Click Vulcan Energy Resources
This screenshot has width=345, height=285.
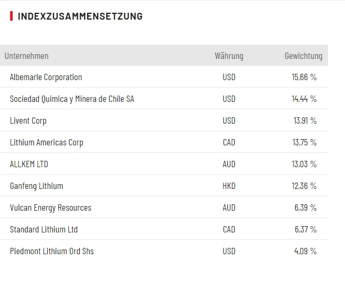point(50,208)
